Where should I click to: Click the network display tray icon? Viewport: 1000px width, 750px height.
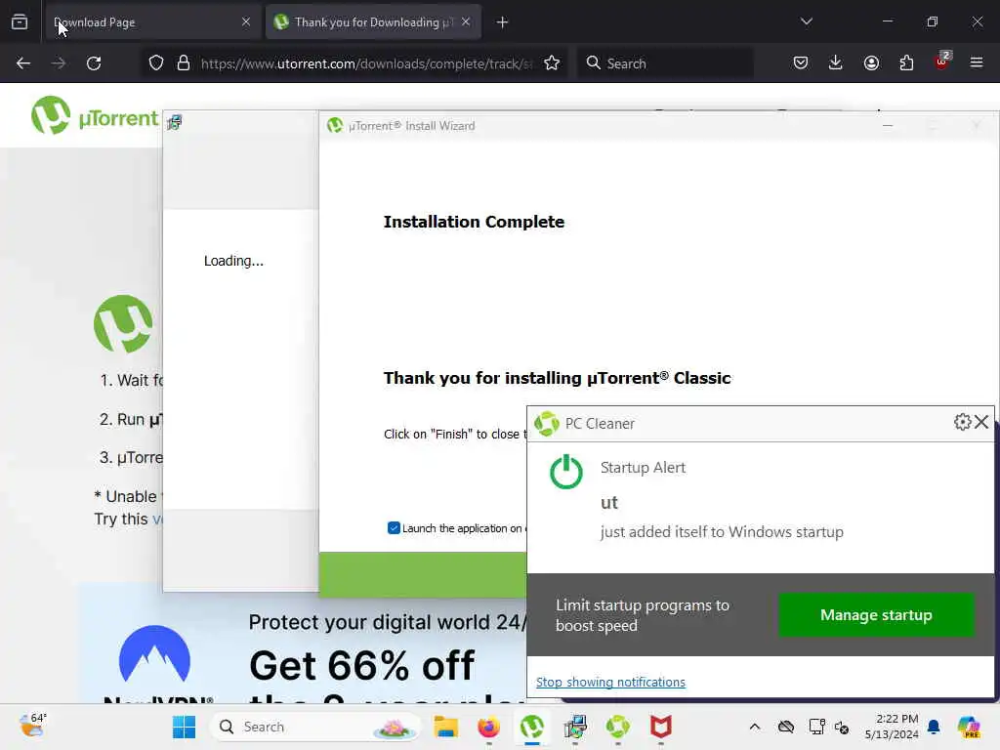tap(816, 727)
